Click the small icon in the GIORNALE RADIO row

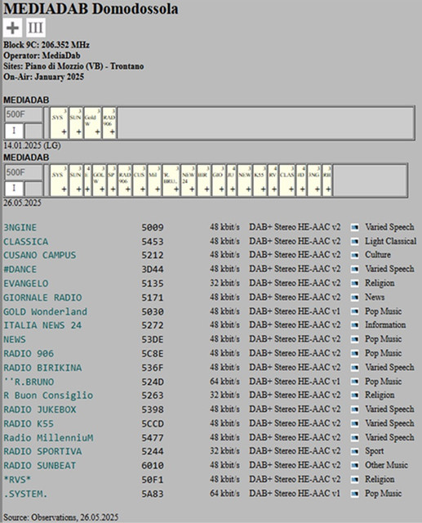355,297
